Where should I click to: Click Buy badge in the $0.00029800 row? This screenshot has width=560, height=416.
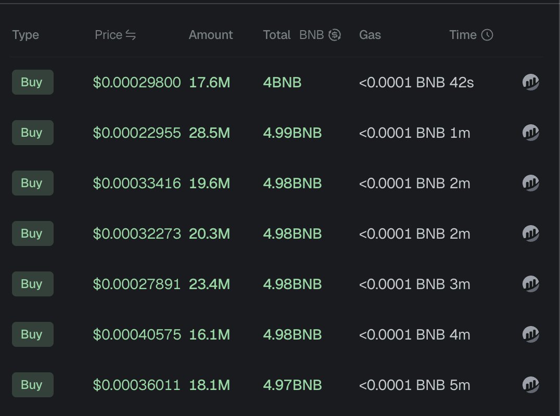[32, 82]
